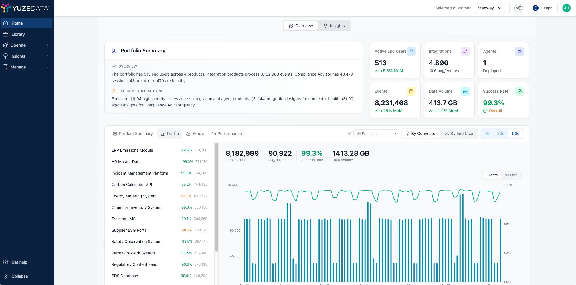This screenshot has width=576, height=285.
Task: Click the connector list scrollbar
Action: [217, 197]
